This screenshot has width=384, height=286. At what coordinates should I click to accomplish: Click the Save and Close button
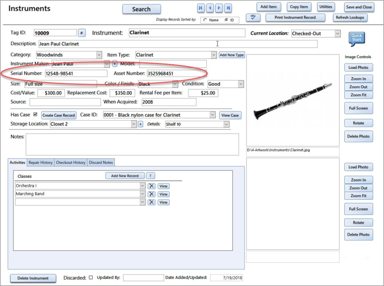point(359,7)
